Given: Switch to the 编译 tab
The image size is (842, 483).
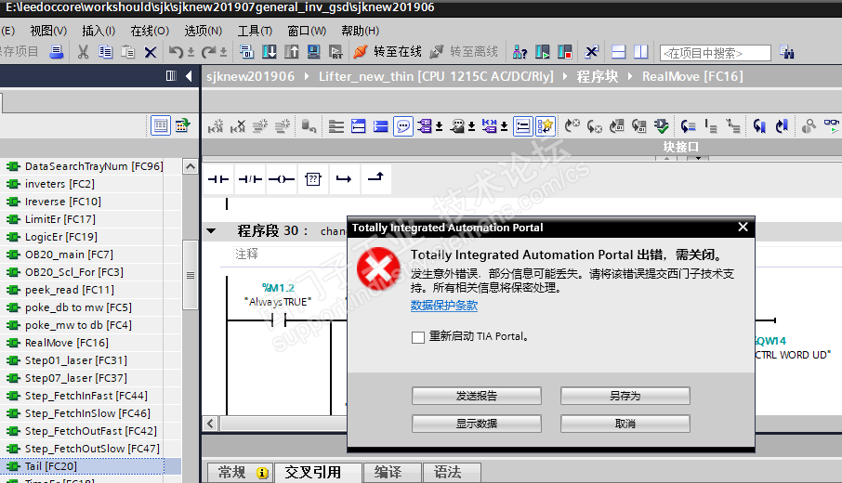Looking at the screenshot, I should pos(392,472).
